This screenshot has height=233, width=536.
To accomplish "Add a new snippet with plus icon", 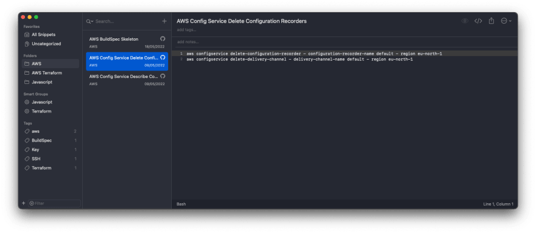I will click(x=164, y=21).
